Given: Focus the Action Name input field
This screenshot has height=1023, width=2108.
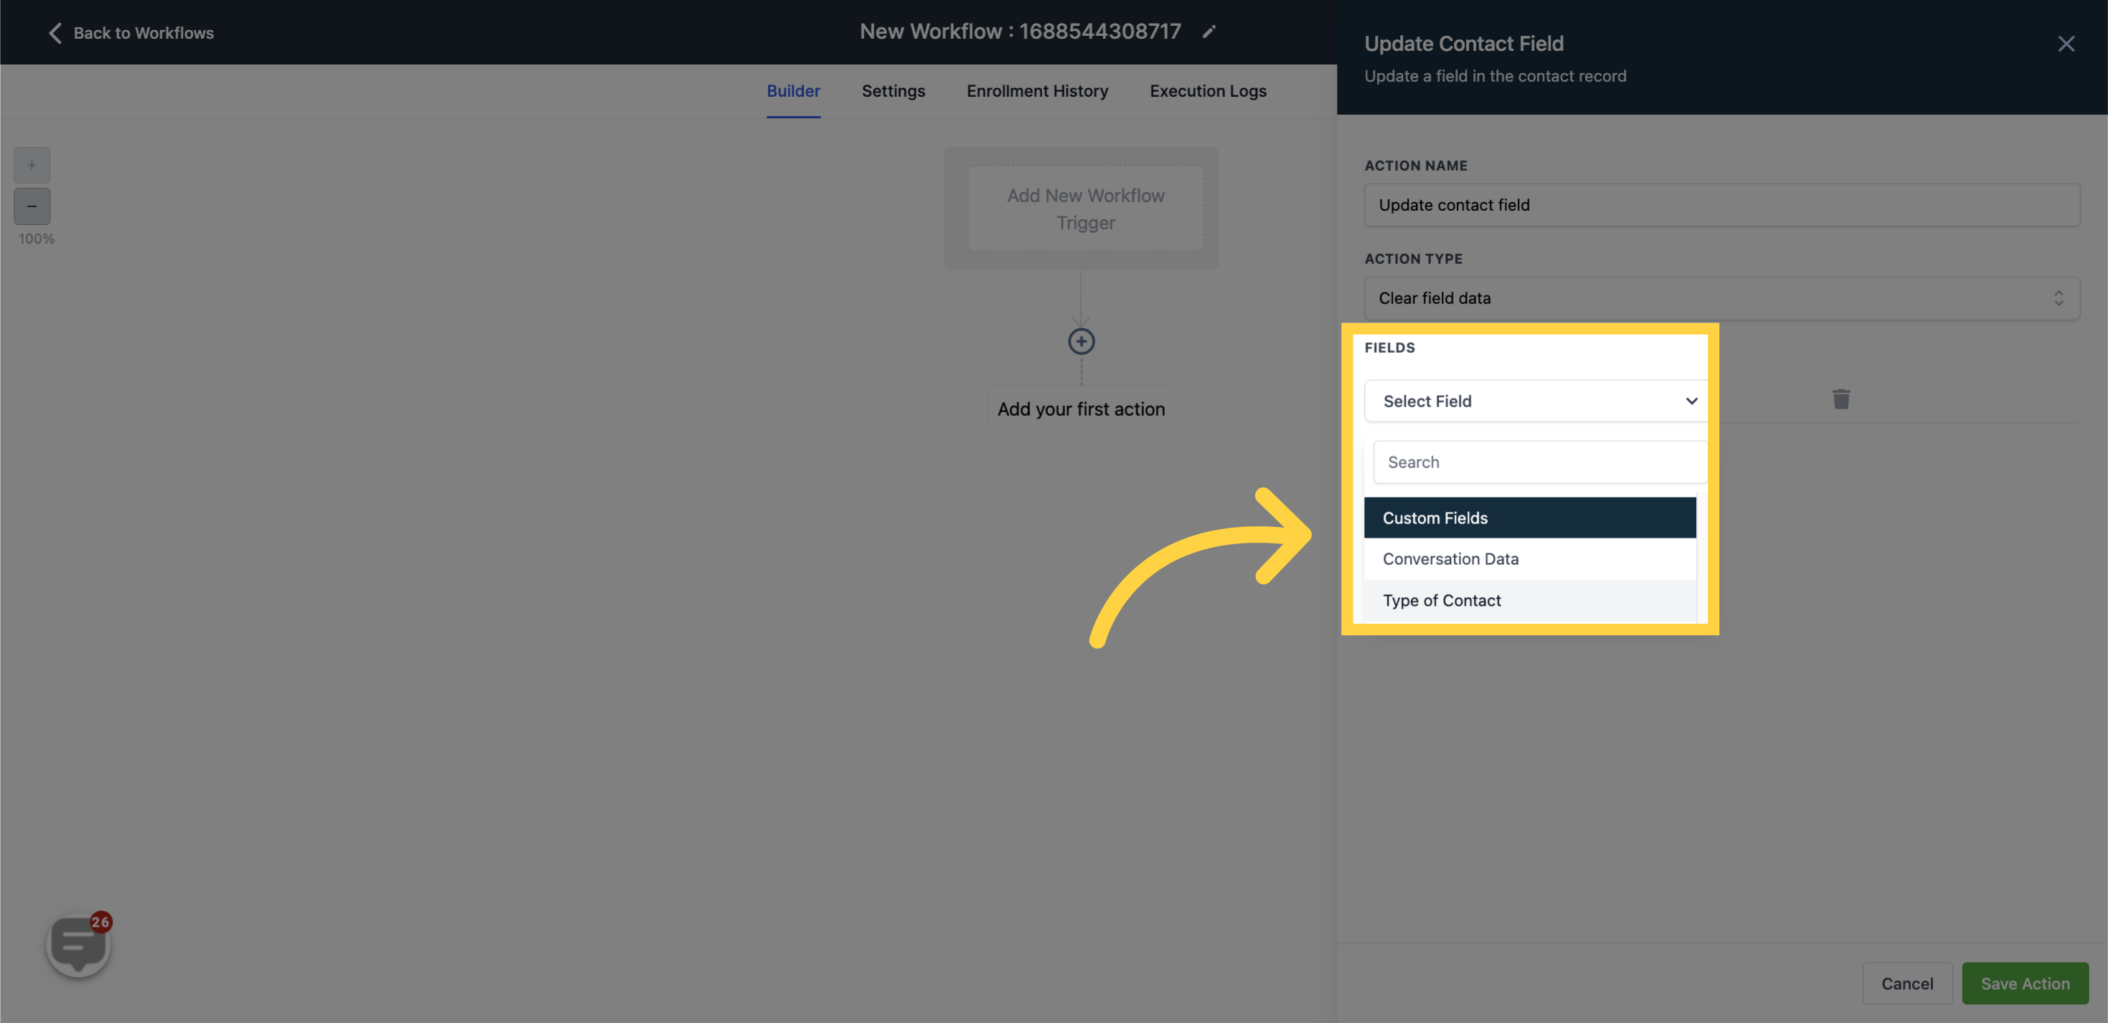Looking at the screenshot, I should [1721, 205].
